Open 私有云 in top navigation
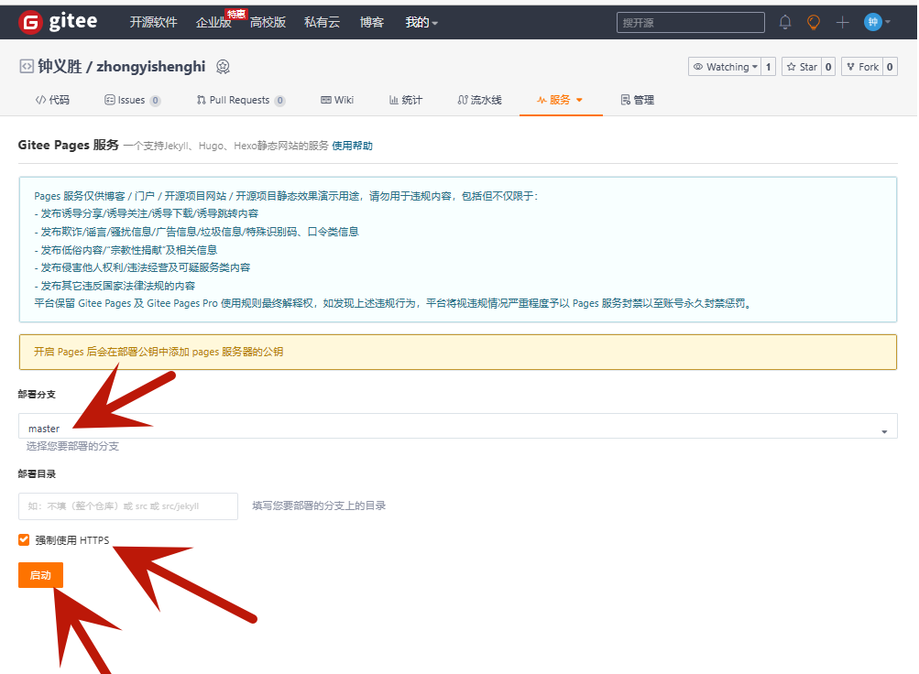919x674 pixels. (322, 22)
